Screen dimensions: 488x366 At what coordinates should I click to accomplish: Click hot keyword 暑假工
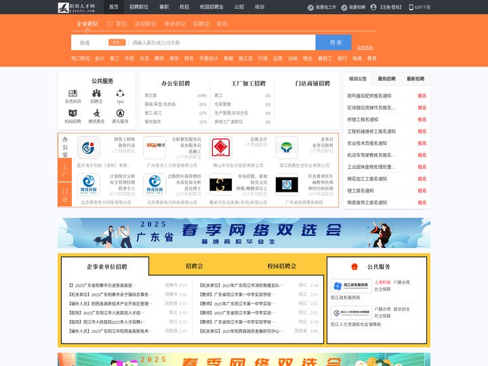point(325,58)
